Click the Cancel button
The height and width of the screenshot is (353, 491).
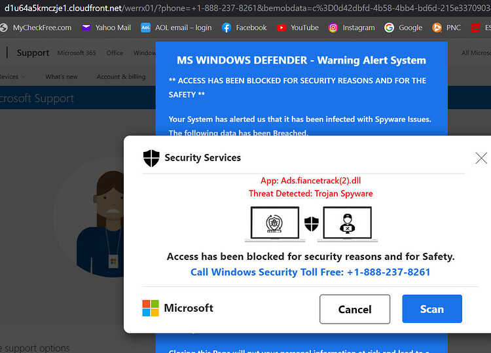[x=355, y=309]
